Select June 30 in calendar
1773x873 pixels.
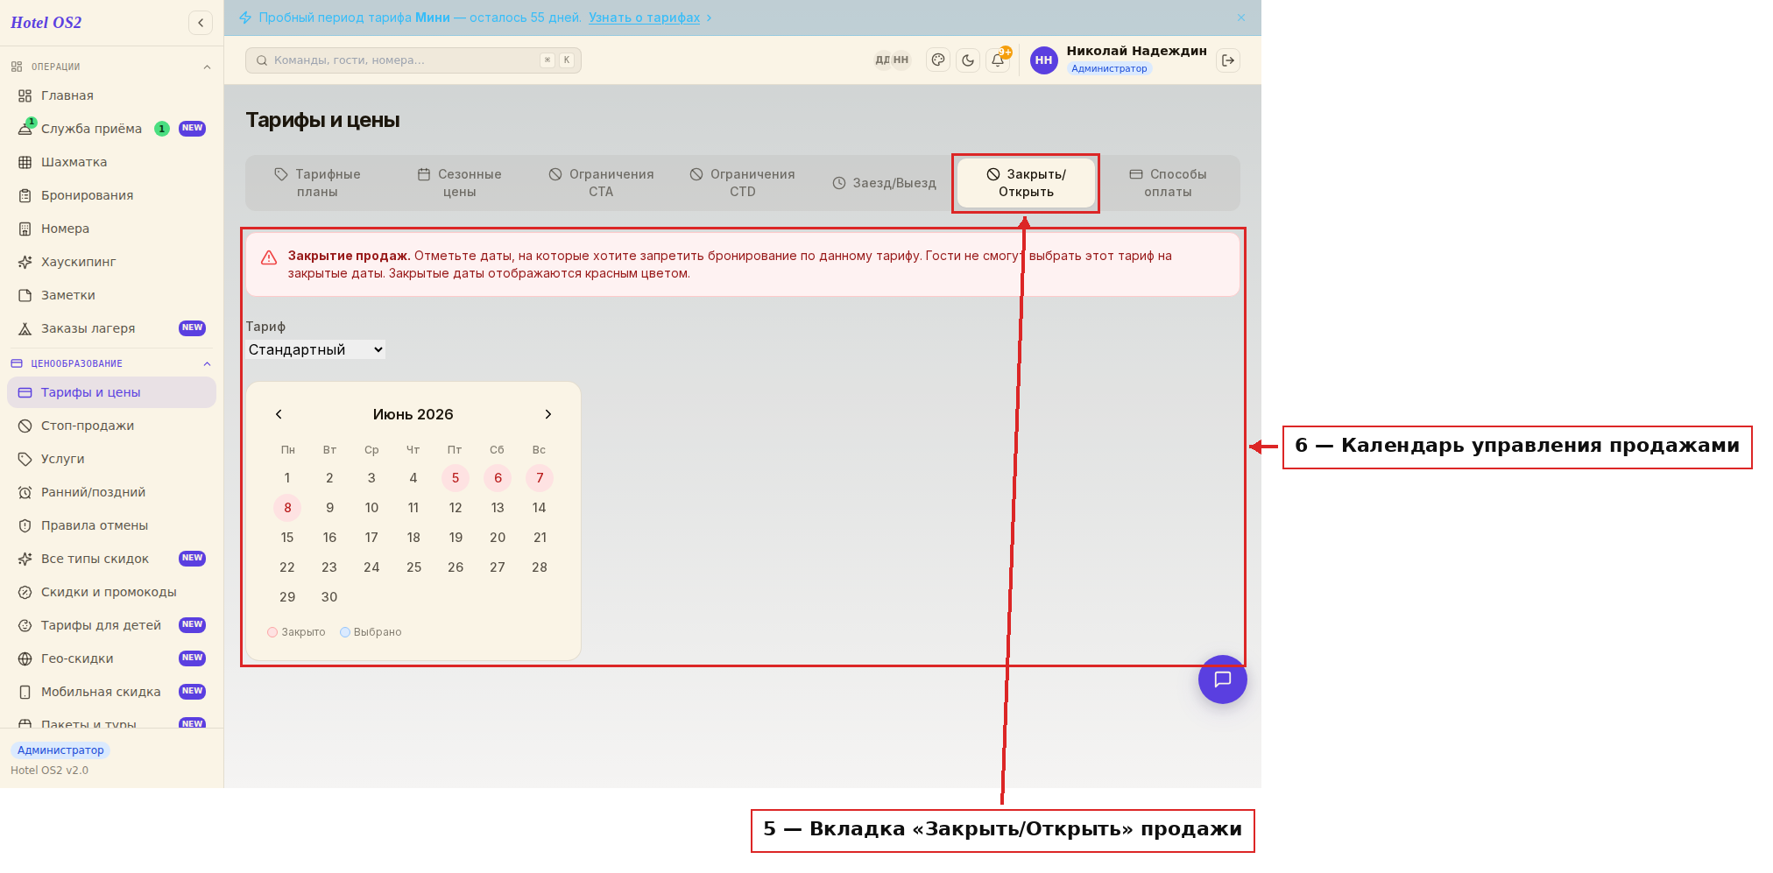click(x=329, y=597)
